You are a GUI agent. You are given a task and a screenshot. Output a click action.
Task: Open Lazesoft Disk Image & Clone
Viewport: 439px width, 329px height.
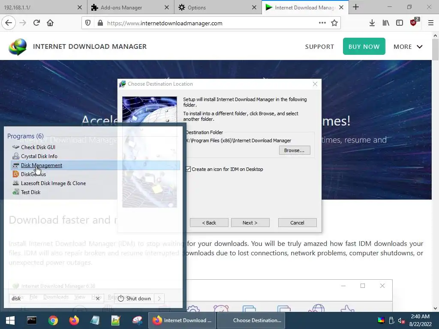click(x=53, y=183)
